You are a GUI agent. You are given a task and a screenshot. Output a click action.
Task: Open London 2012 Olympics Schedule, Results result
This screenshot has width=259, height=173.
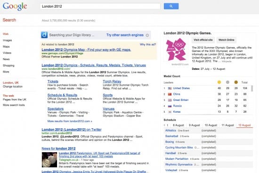(94, 65)
